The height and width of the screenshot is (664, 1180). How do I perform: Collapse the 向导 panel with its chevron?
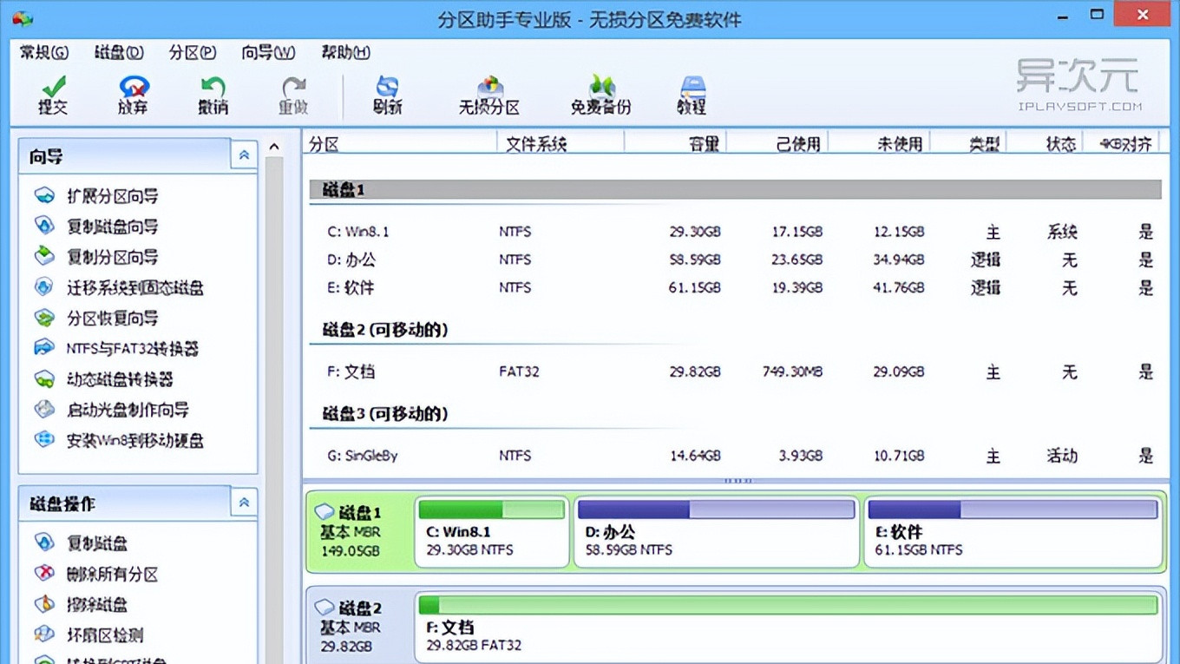pos(243,153)
